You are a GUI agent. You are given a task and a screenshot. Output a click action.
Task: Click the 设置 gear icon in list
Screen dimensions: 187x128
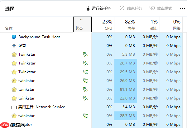click(14, 46)
